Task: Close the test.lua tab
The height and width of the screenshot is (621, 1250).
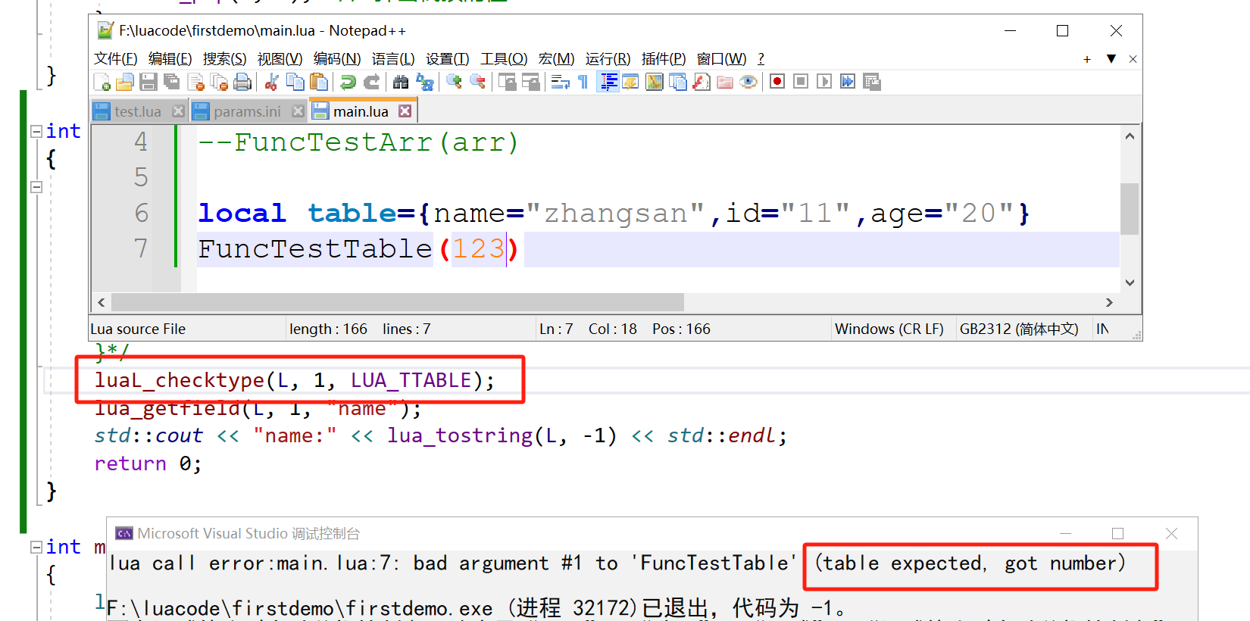Action: click(x=178, y=111)
